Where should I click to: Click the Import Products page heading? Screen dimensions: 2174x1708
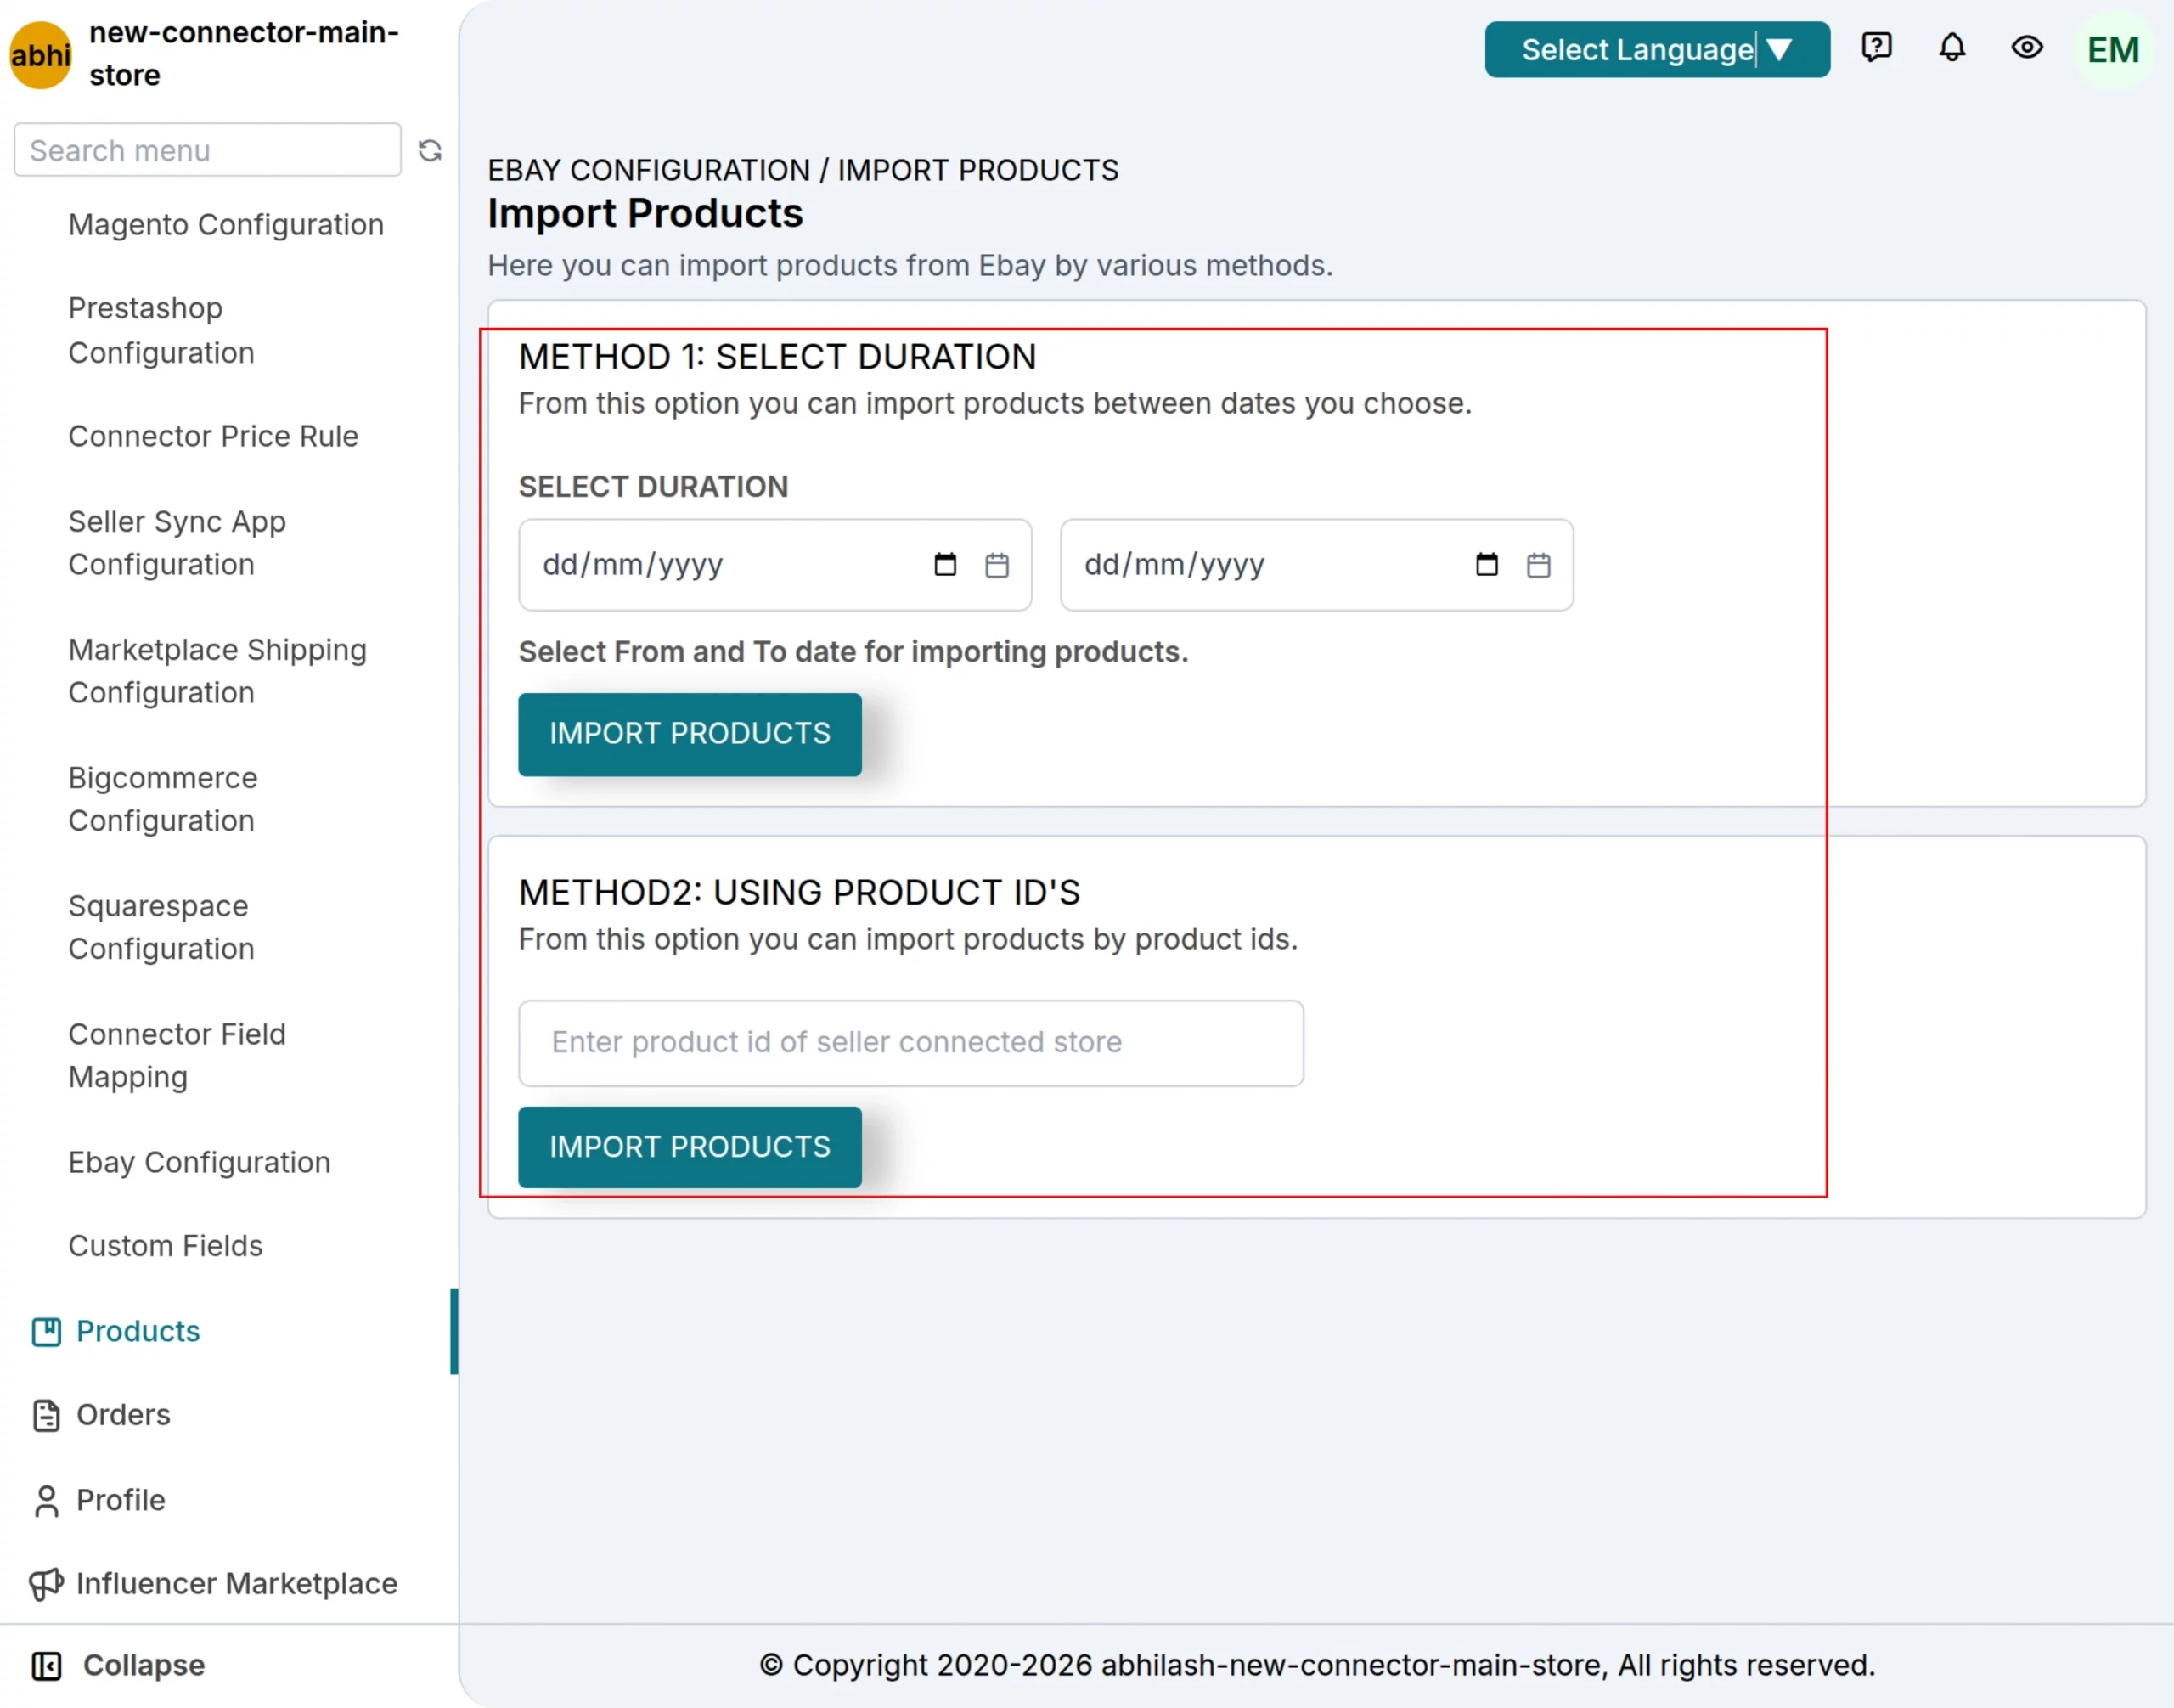(645, 213)
